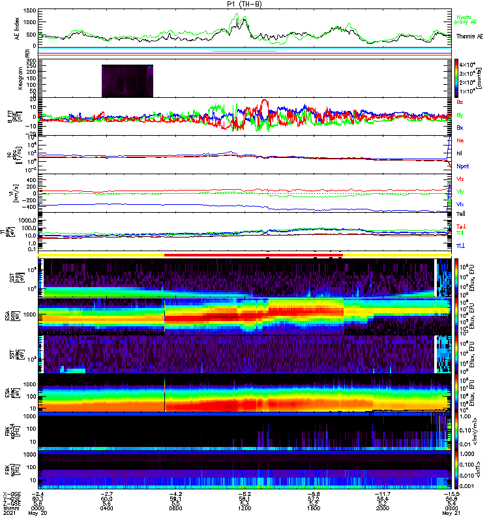Viewport: 489px width, 522px height.
Task: Click the ESA electrons Eflux color bar
Action: pos(456,393)
